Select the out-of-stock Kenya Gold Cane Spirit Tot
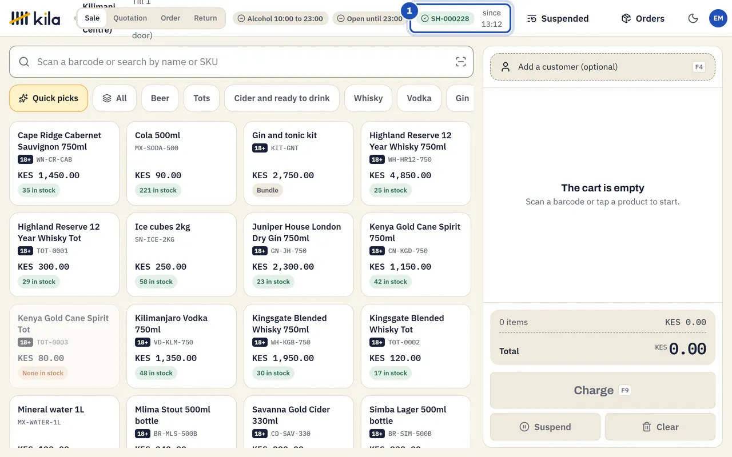The height and width of the screenshot is (457, 732). (x=64, y=346)
